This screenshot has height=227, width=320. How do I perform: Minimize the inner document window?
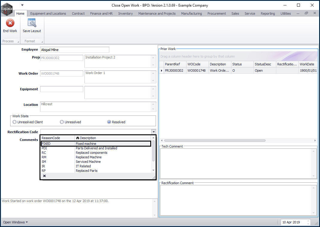[298, 13]
